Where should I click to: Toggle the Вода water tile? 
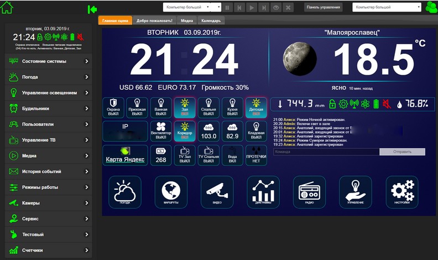coord(232,155)
